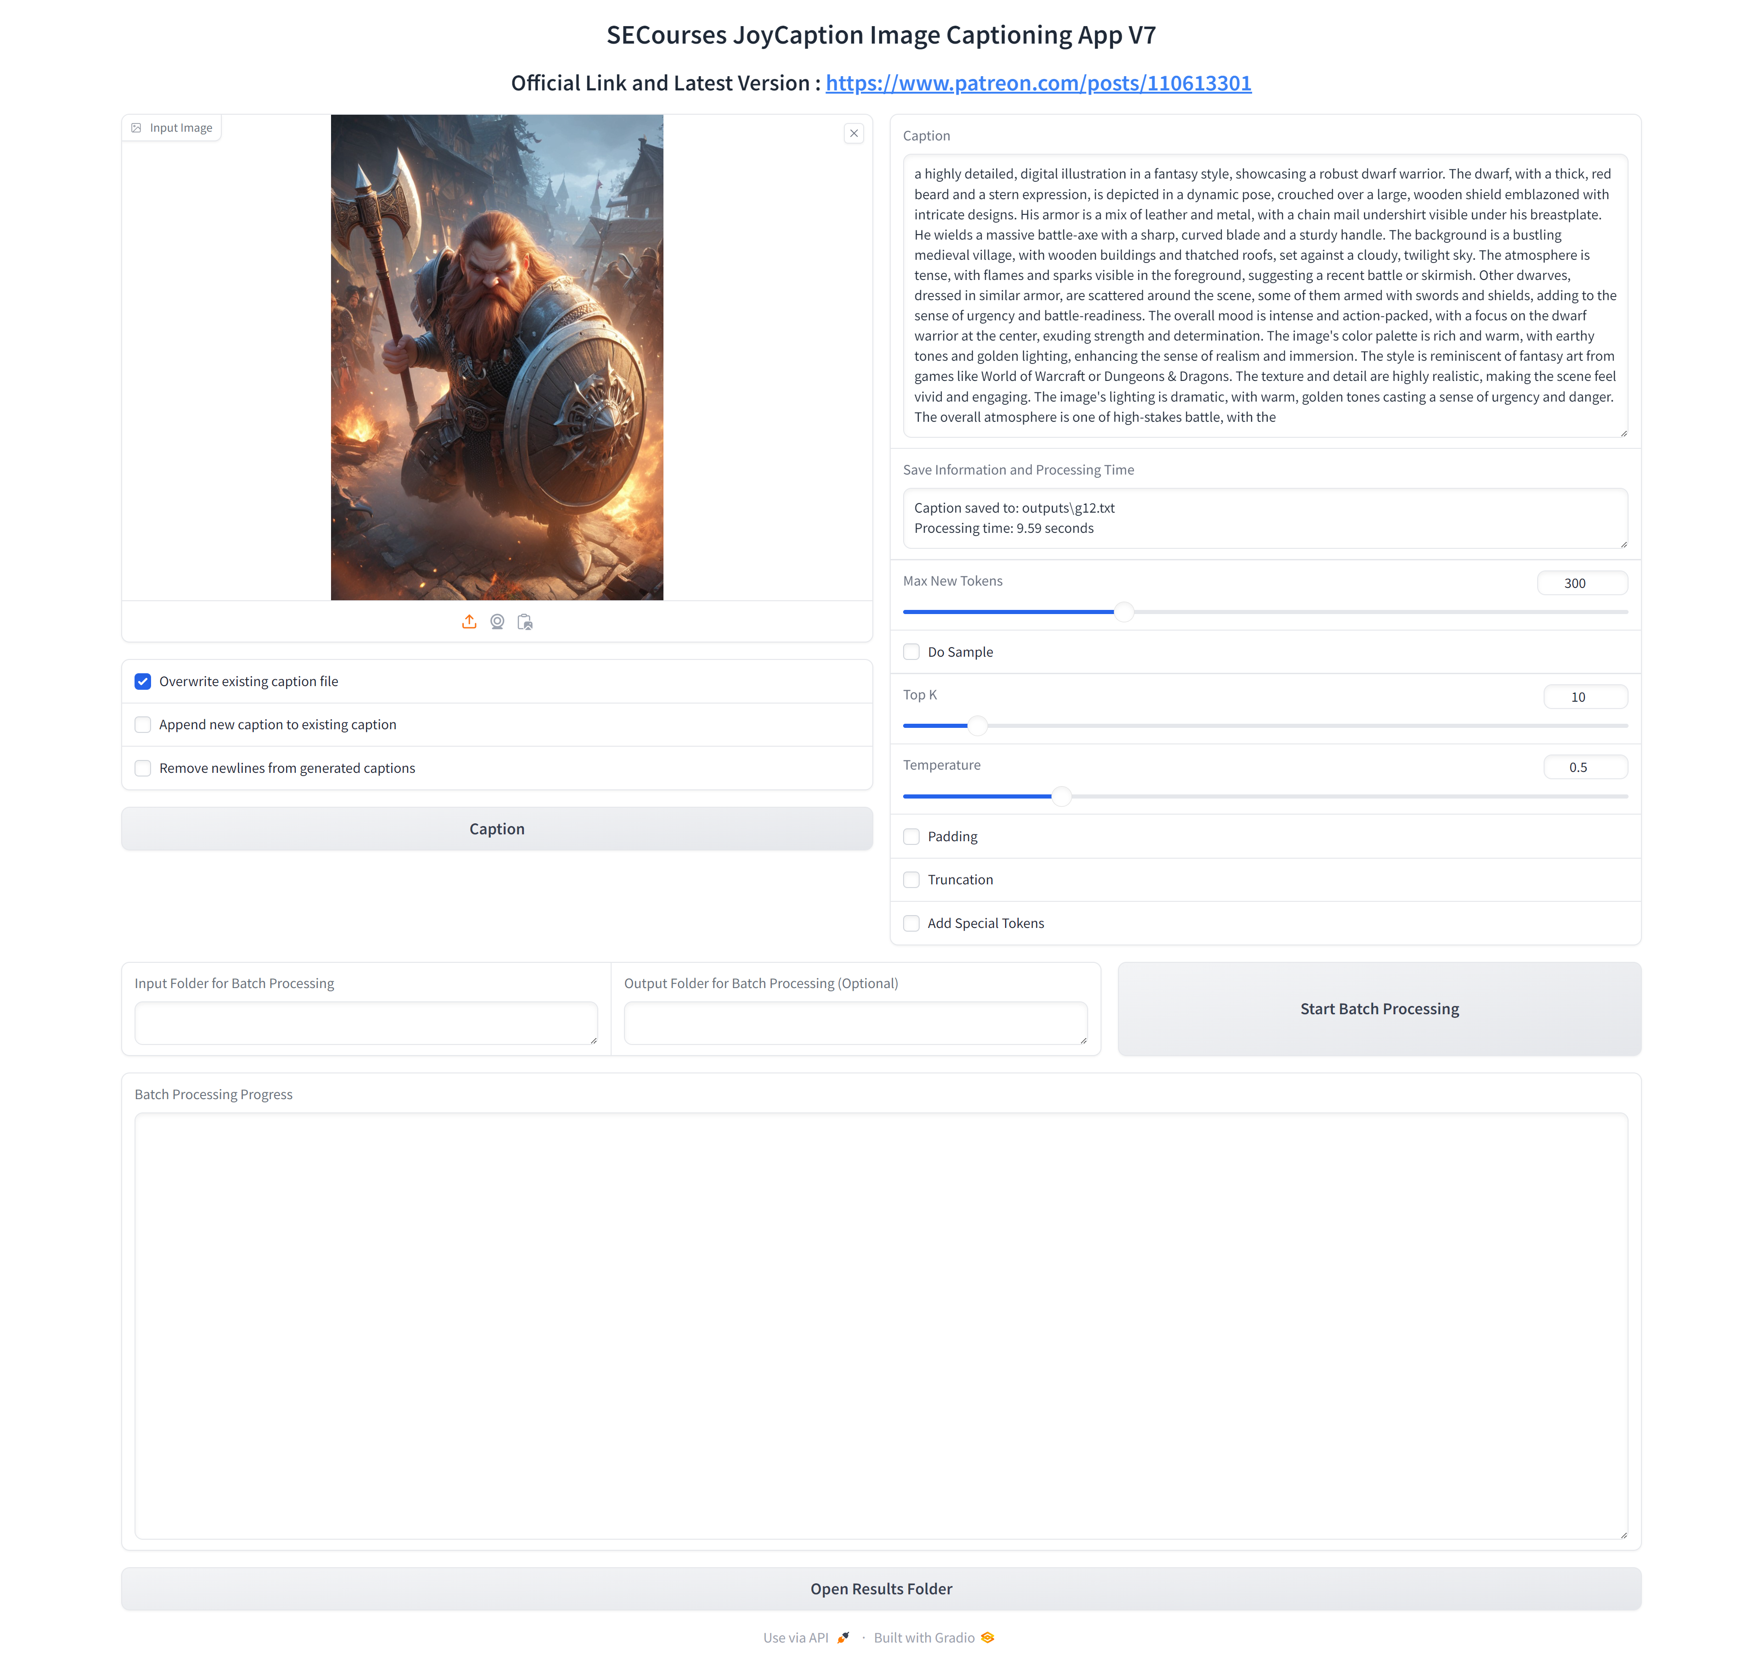Uncheck Overwrite existing caption file
1764x1665 pixels.
click(x=143, y=681)
